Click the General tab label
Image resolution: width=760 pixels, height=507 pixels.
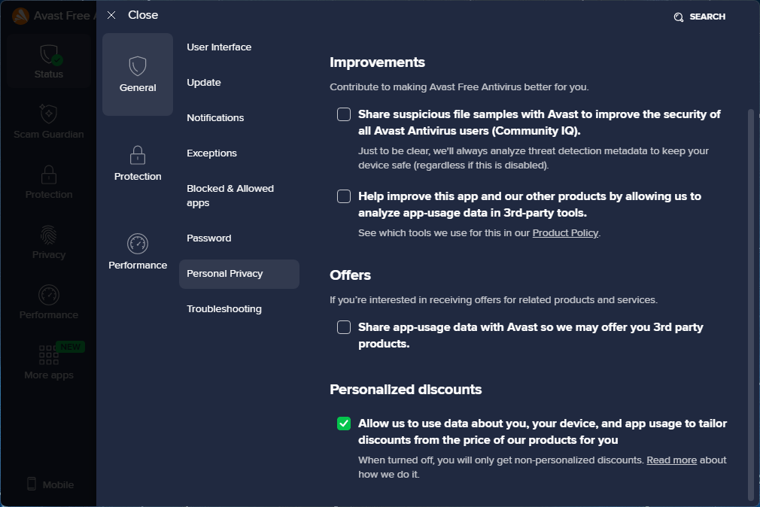pos(138,88)
